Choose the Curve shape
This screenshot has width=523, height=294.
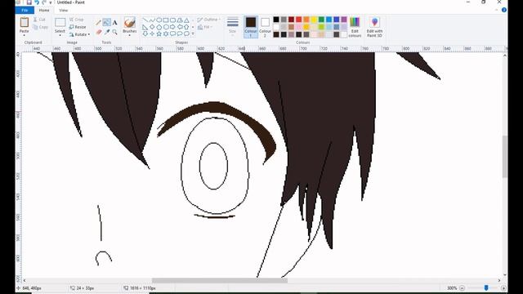(x=152, y=20)
